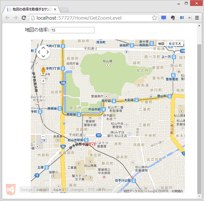Click the 本町3丁目 tram stop icon

63,68
